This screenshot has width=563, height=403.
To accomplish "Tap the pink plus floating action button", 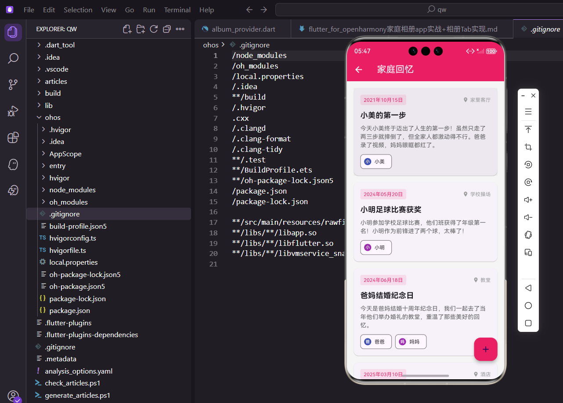I will 485,349.
